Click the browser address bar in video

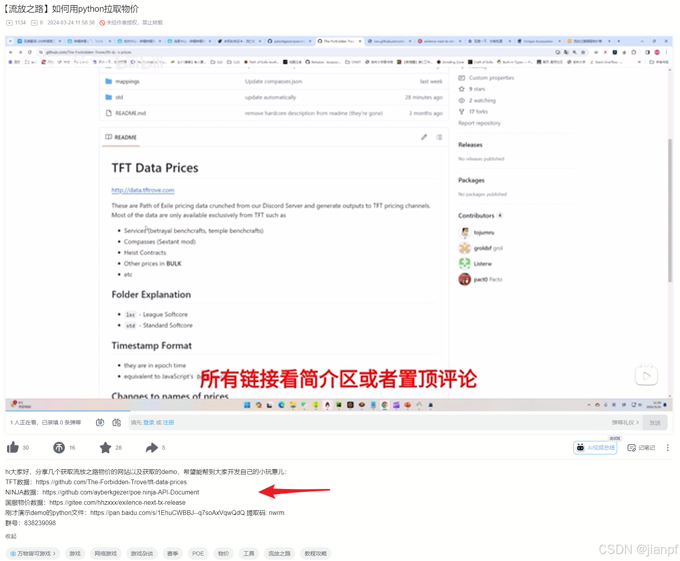click(295, 52)
